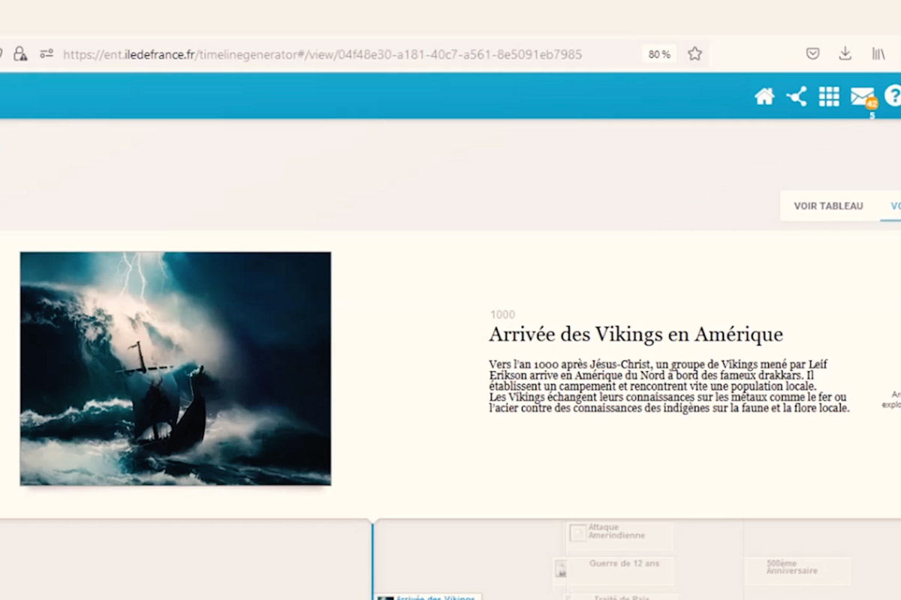Viewport: 901px width, 600px height.
Task: Go to the ENT home page icon
Action: point(764,96)
